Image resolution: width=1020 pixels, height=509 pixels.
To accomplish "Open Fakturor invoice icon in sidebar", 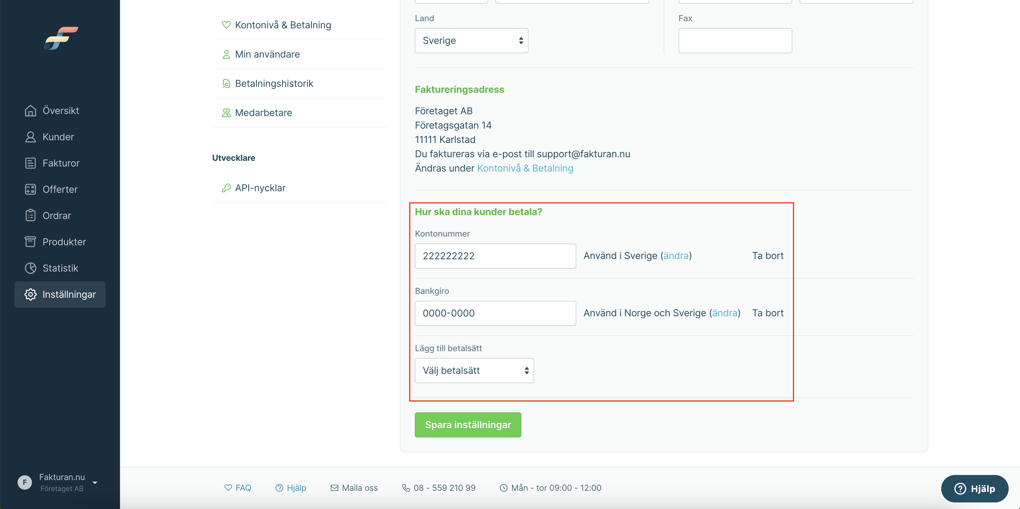I will point(30,163).
